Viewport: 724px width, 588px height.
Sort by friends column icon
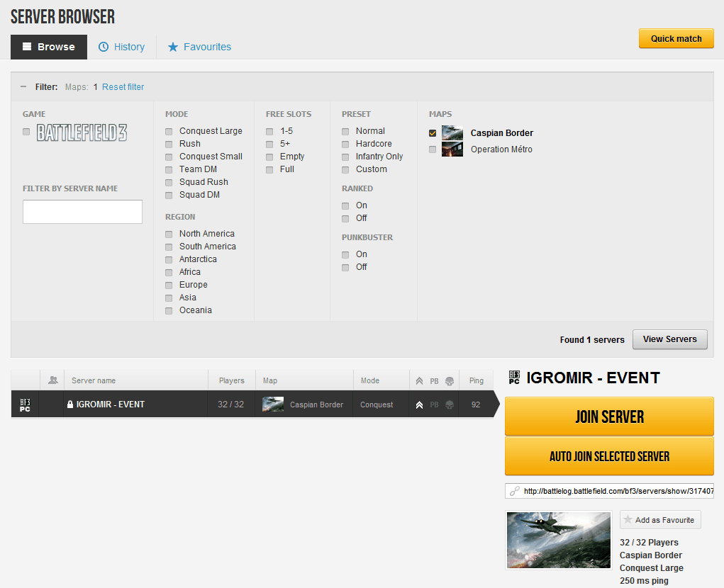[53, 380]
